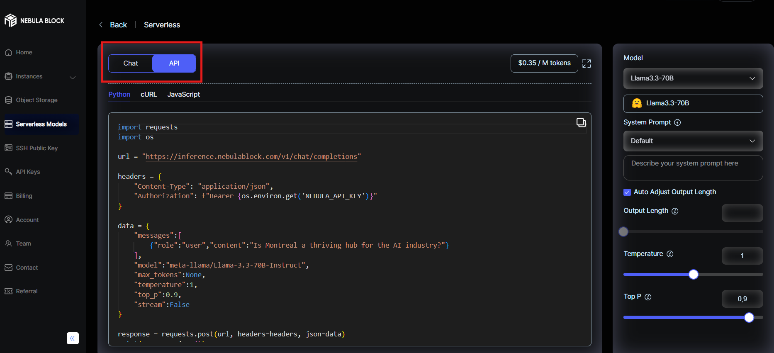
Task: Open Account settings in sidebar
Action: [27, 220]
